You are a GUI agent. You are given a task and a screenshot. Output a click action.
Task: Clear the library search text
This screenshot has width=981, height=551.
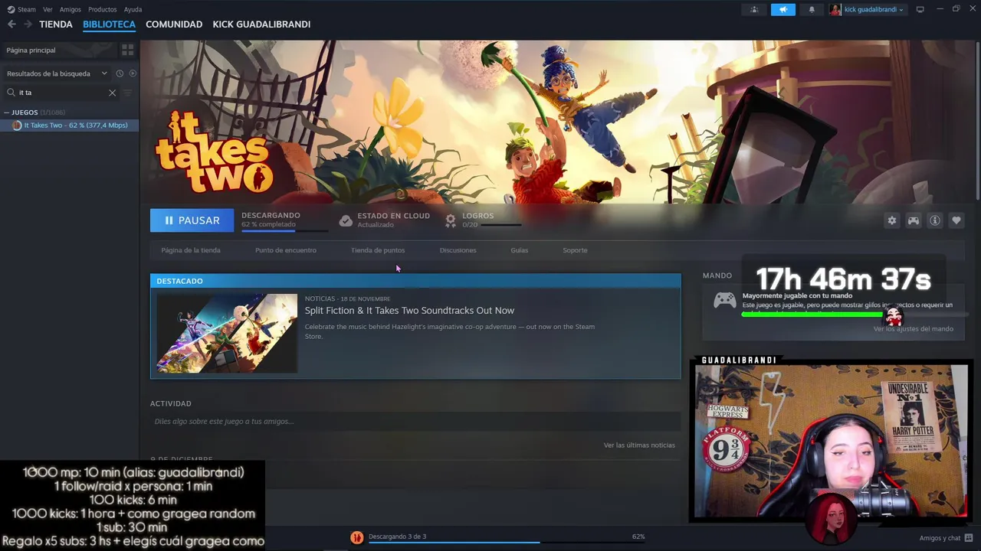click(112, 93)
